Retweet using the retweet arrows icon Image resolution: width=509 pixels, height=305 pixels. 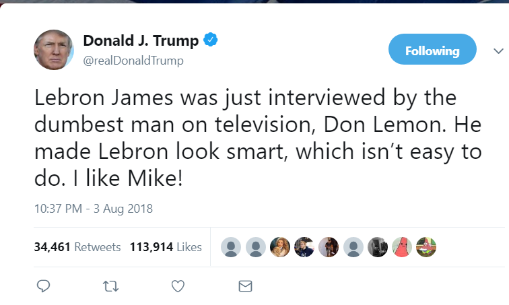click(110, 286)
